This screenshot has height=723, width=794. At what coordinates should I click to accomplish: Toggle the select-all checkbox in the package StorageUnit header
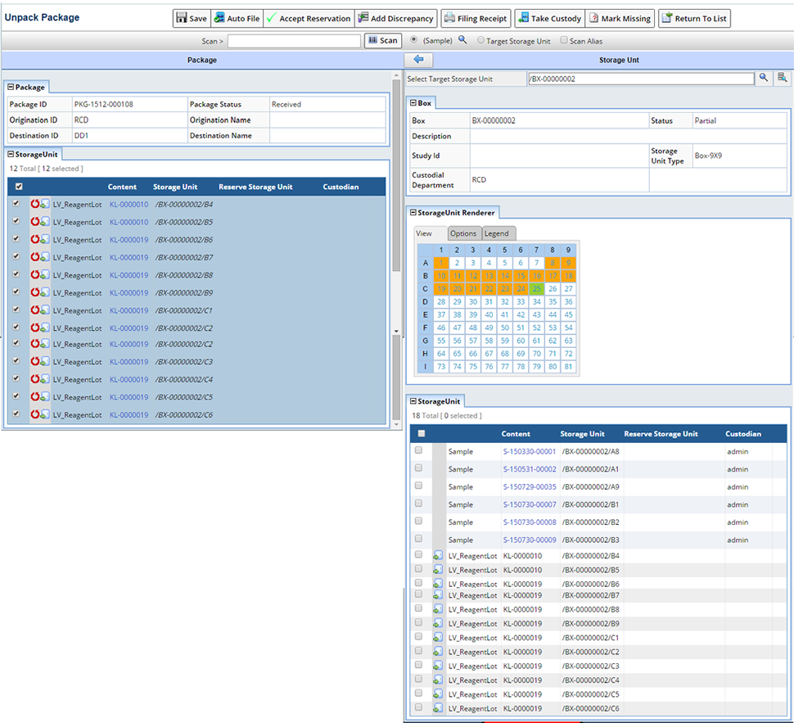pyautogui.click(x=19, y=187)
